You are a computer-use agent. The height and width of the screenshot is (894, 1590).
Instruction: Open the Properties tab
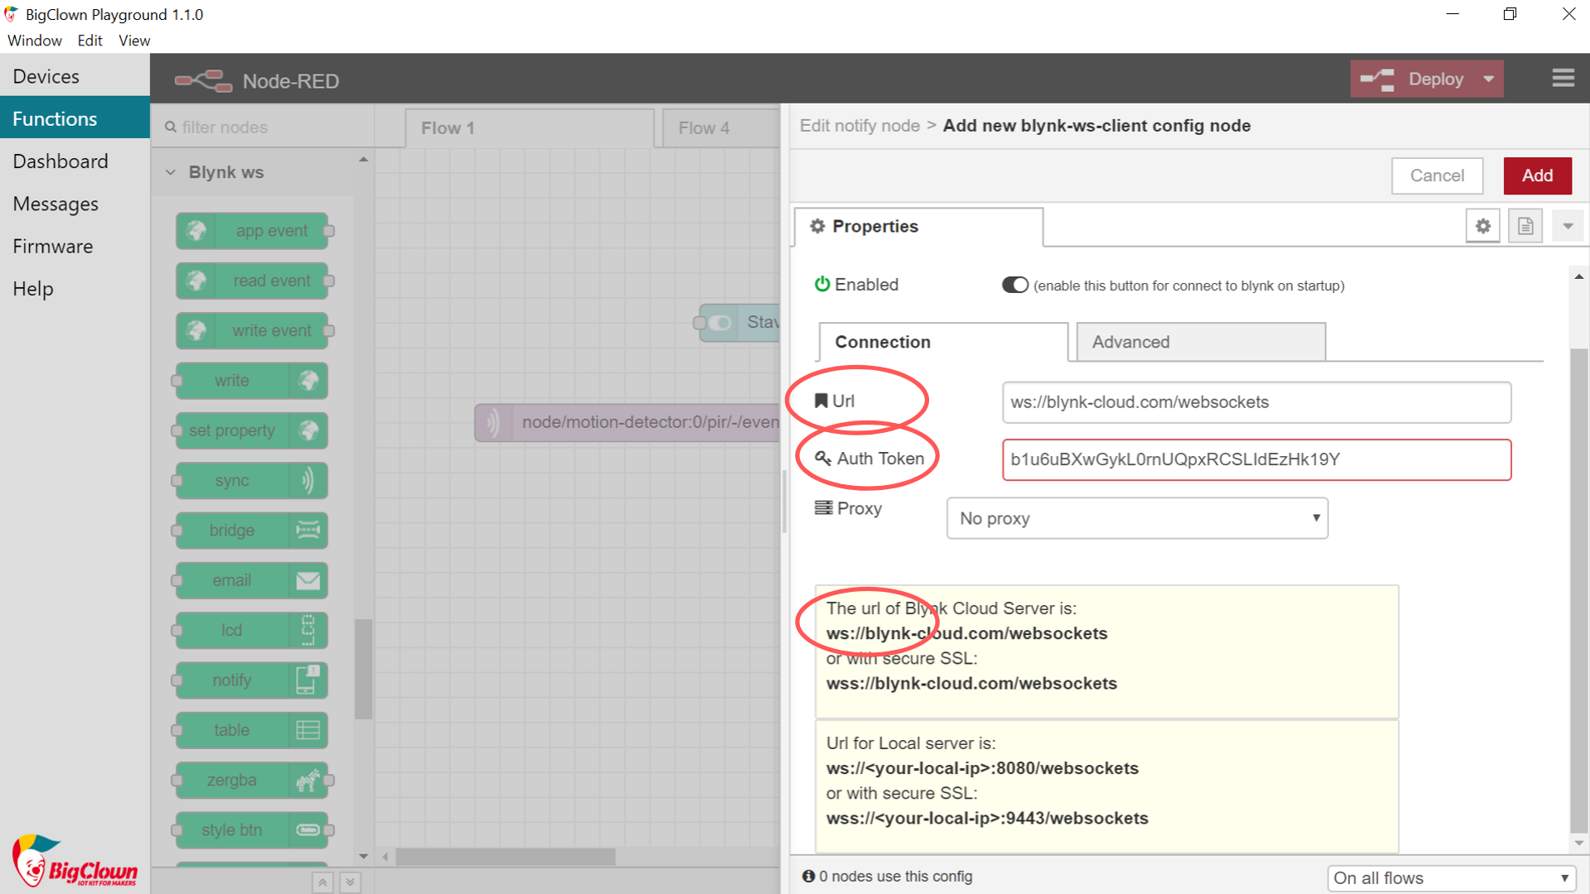pos(918,226)
